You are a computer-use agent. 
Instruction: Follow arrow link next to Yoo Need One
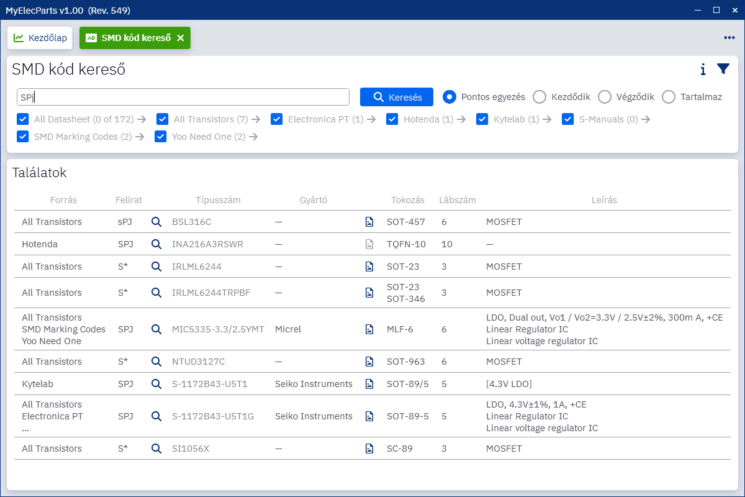coord(253,137)
